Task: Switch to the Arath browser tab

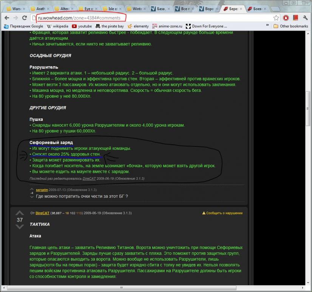Action: coord(39,8)
